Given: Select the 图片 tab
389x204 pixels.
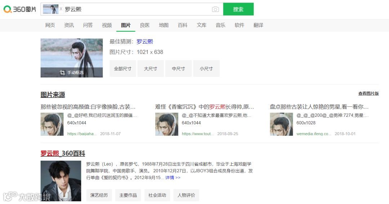Looking at the screenshot, I should (x=126, y=25).
